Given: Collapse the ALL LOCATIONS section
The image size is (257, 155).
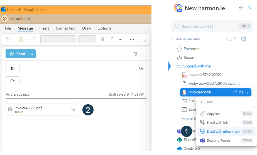Looking at the screenshot, I should pos(172,39).
